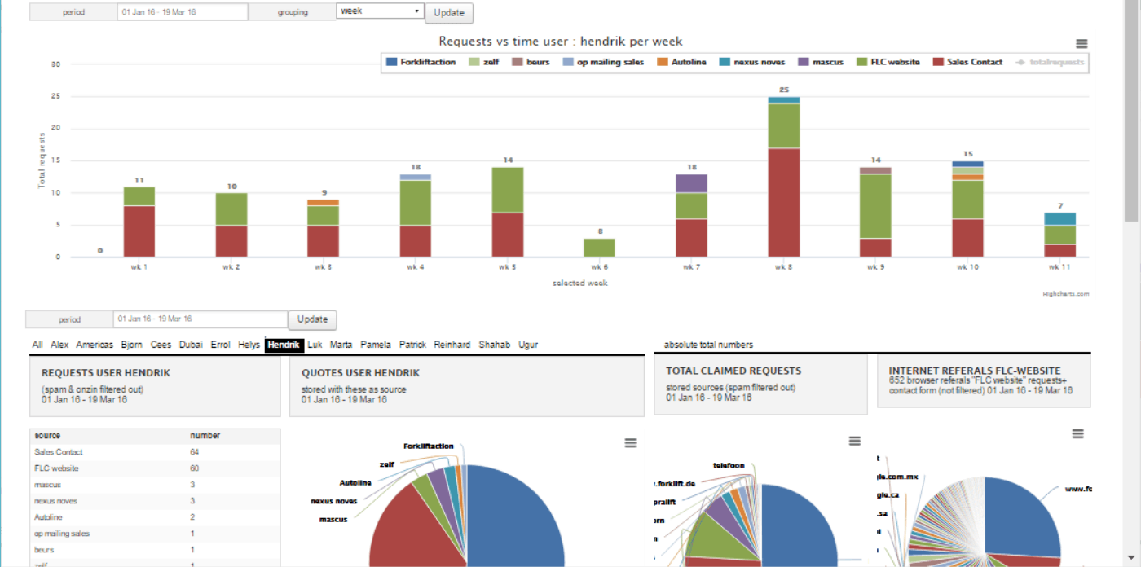Click the 'Autoline' row in the source table
Image resolution: width=1141 pixels, height=567 pixels.
[155, 517]
